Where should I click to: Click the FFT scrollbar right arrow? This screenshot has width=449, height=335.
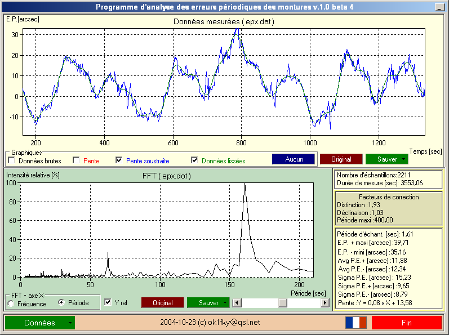tap(324, 303)
